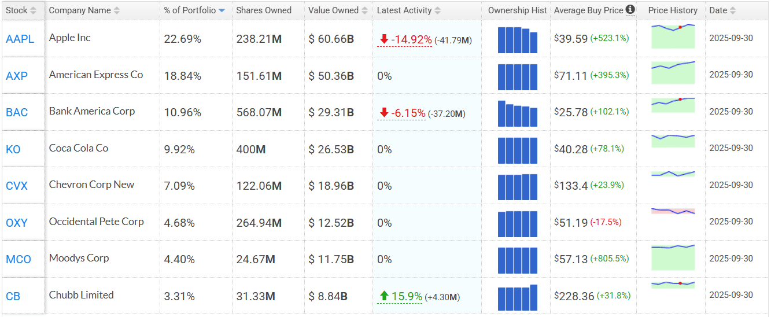Click the green up arrow for Chubb Limited
This screenshot has height=317, width=771.
click(x=383, y=297)
